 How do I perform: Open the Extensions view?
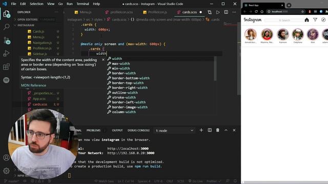coord(6,67)
